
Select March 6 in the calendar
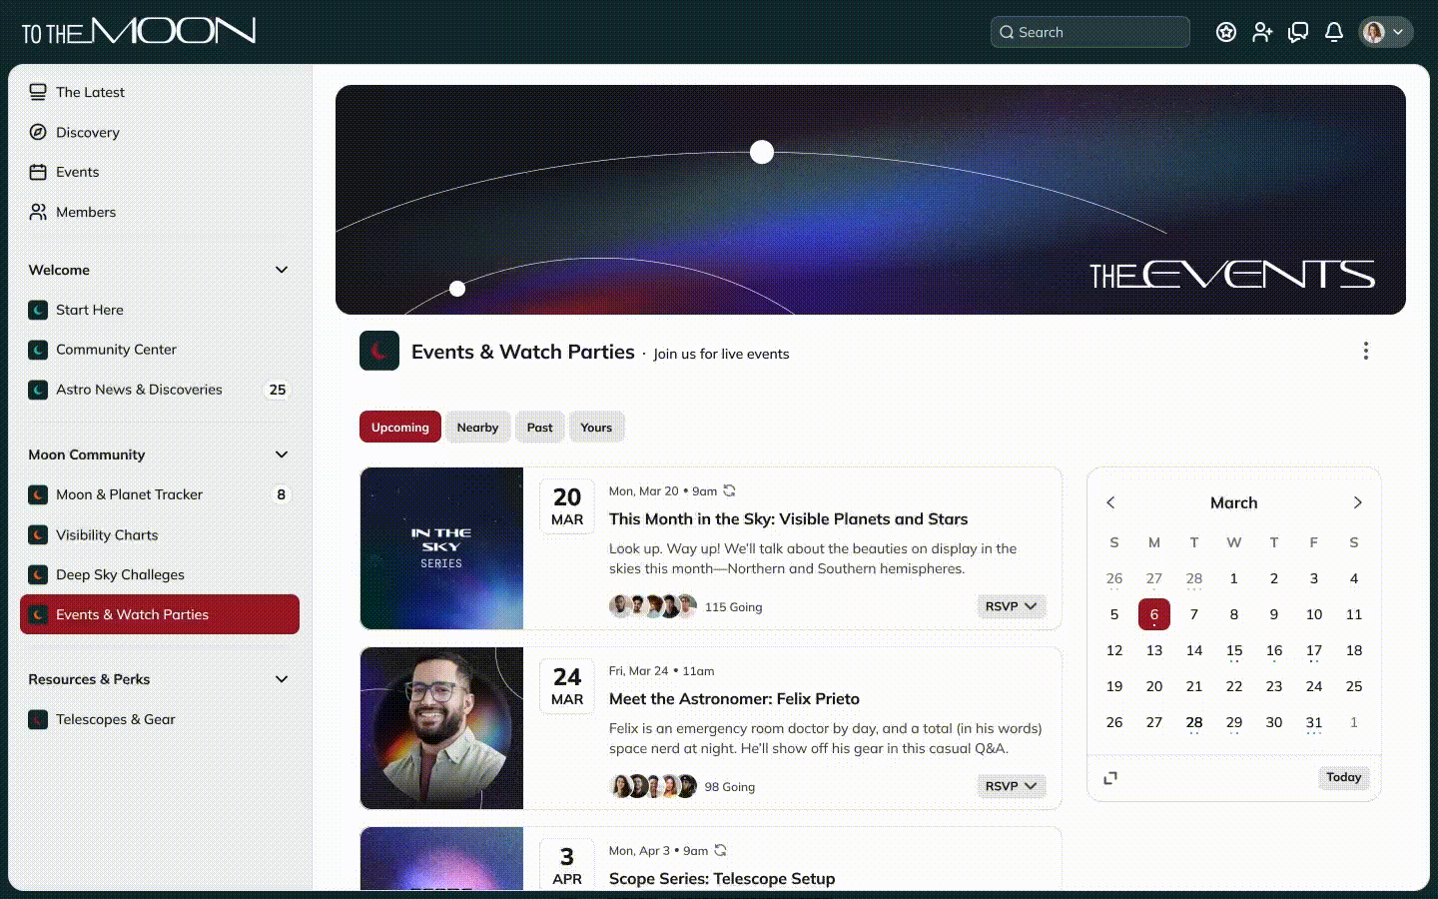pos(1154,614)
